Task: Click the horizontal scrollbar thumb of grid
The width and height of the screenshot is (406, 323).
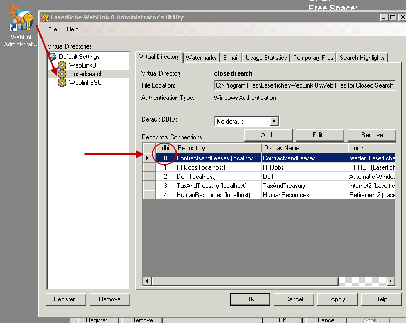Action: point(245,281)
